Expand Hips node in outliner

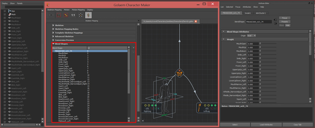[x=5, y=11]
